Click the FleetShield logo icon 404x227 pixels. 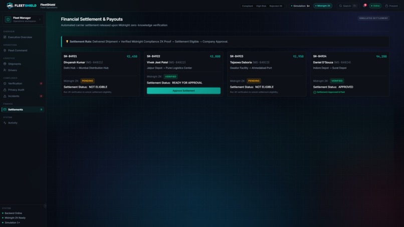10,6
